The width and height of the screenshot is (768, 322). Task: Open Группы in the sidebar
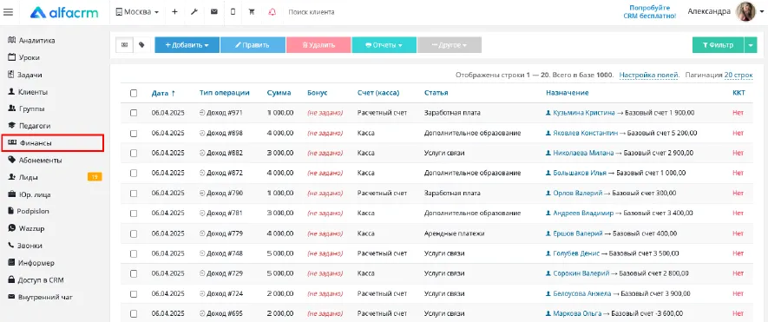point(26,108)
